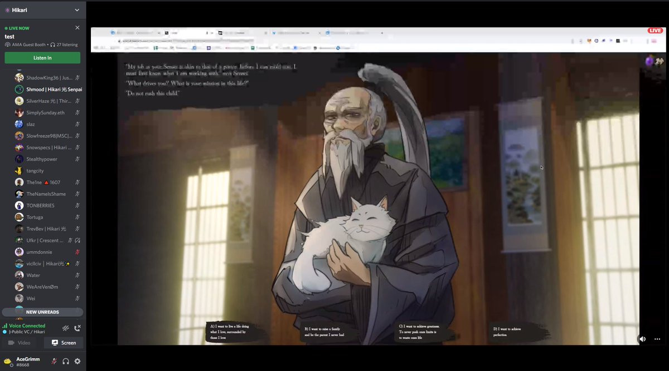Click the headphones icon beside 27 listening
669x371 pixels.
click(x=52, y=44)
